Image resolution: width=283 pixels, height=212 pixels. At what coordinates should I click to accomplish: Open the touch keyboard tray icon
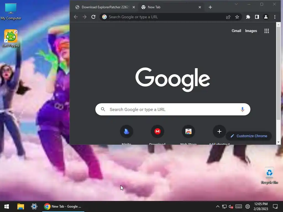tap(239, 206)
